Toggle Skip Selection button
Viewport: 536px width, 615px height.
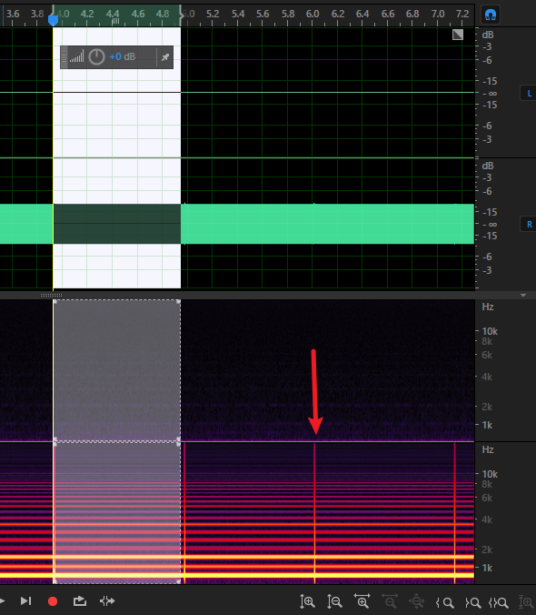point(107,601)
